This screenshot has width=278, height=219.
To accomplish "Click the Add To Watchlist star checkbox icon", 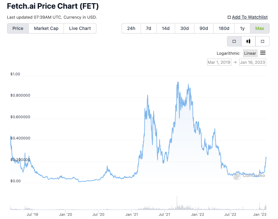I will tap(230, 17).
